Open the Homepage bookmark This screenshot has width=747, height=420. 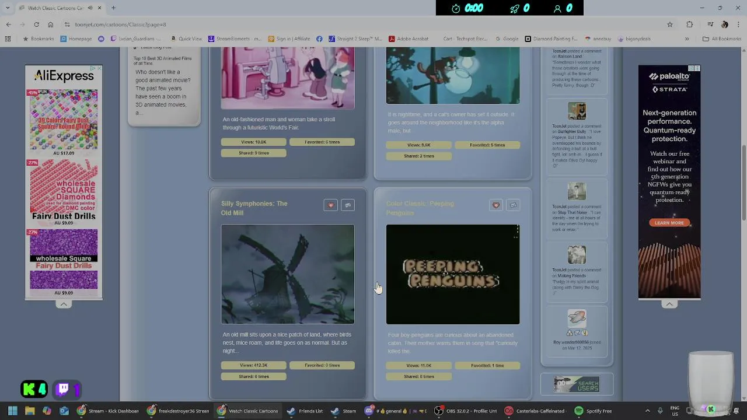coord(76,39)
